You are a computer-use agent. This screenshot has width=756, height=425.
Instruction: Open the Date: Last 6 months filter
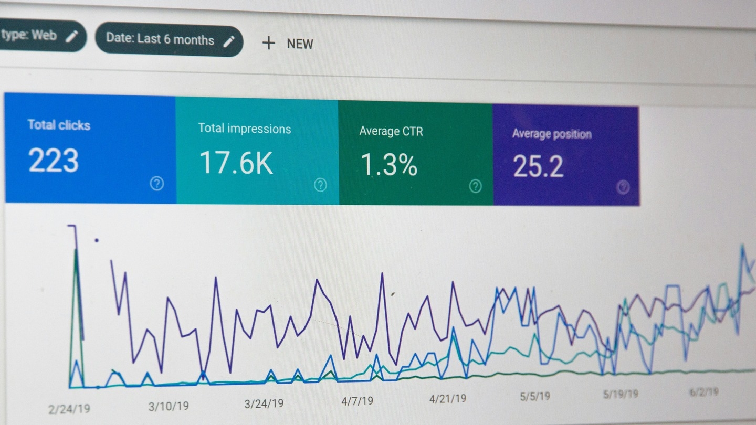[x=169, y=40]
